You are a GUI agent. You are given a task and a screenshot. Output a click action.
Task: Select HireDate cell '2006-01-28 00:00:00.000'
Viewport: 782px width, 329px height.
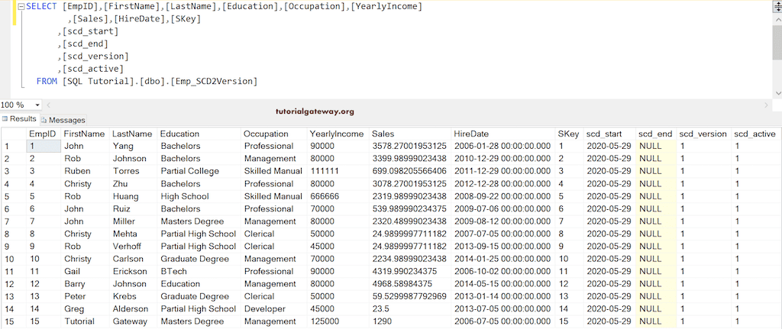pos(503,146)
